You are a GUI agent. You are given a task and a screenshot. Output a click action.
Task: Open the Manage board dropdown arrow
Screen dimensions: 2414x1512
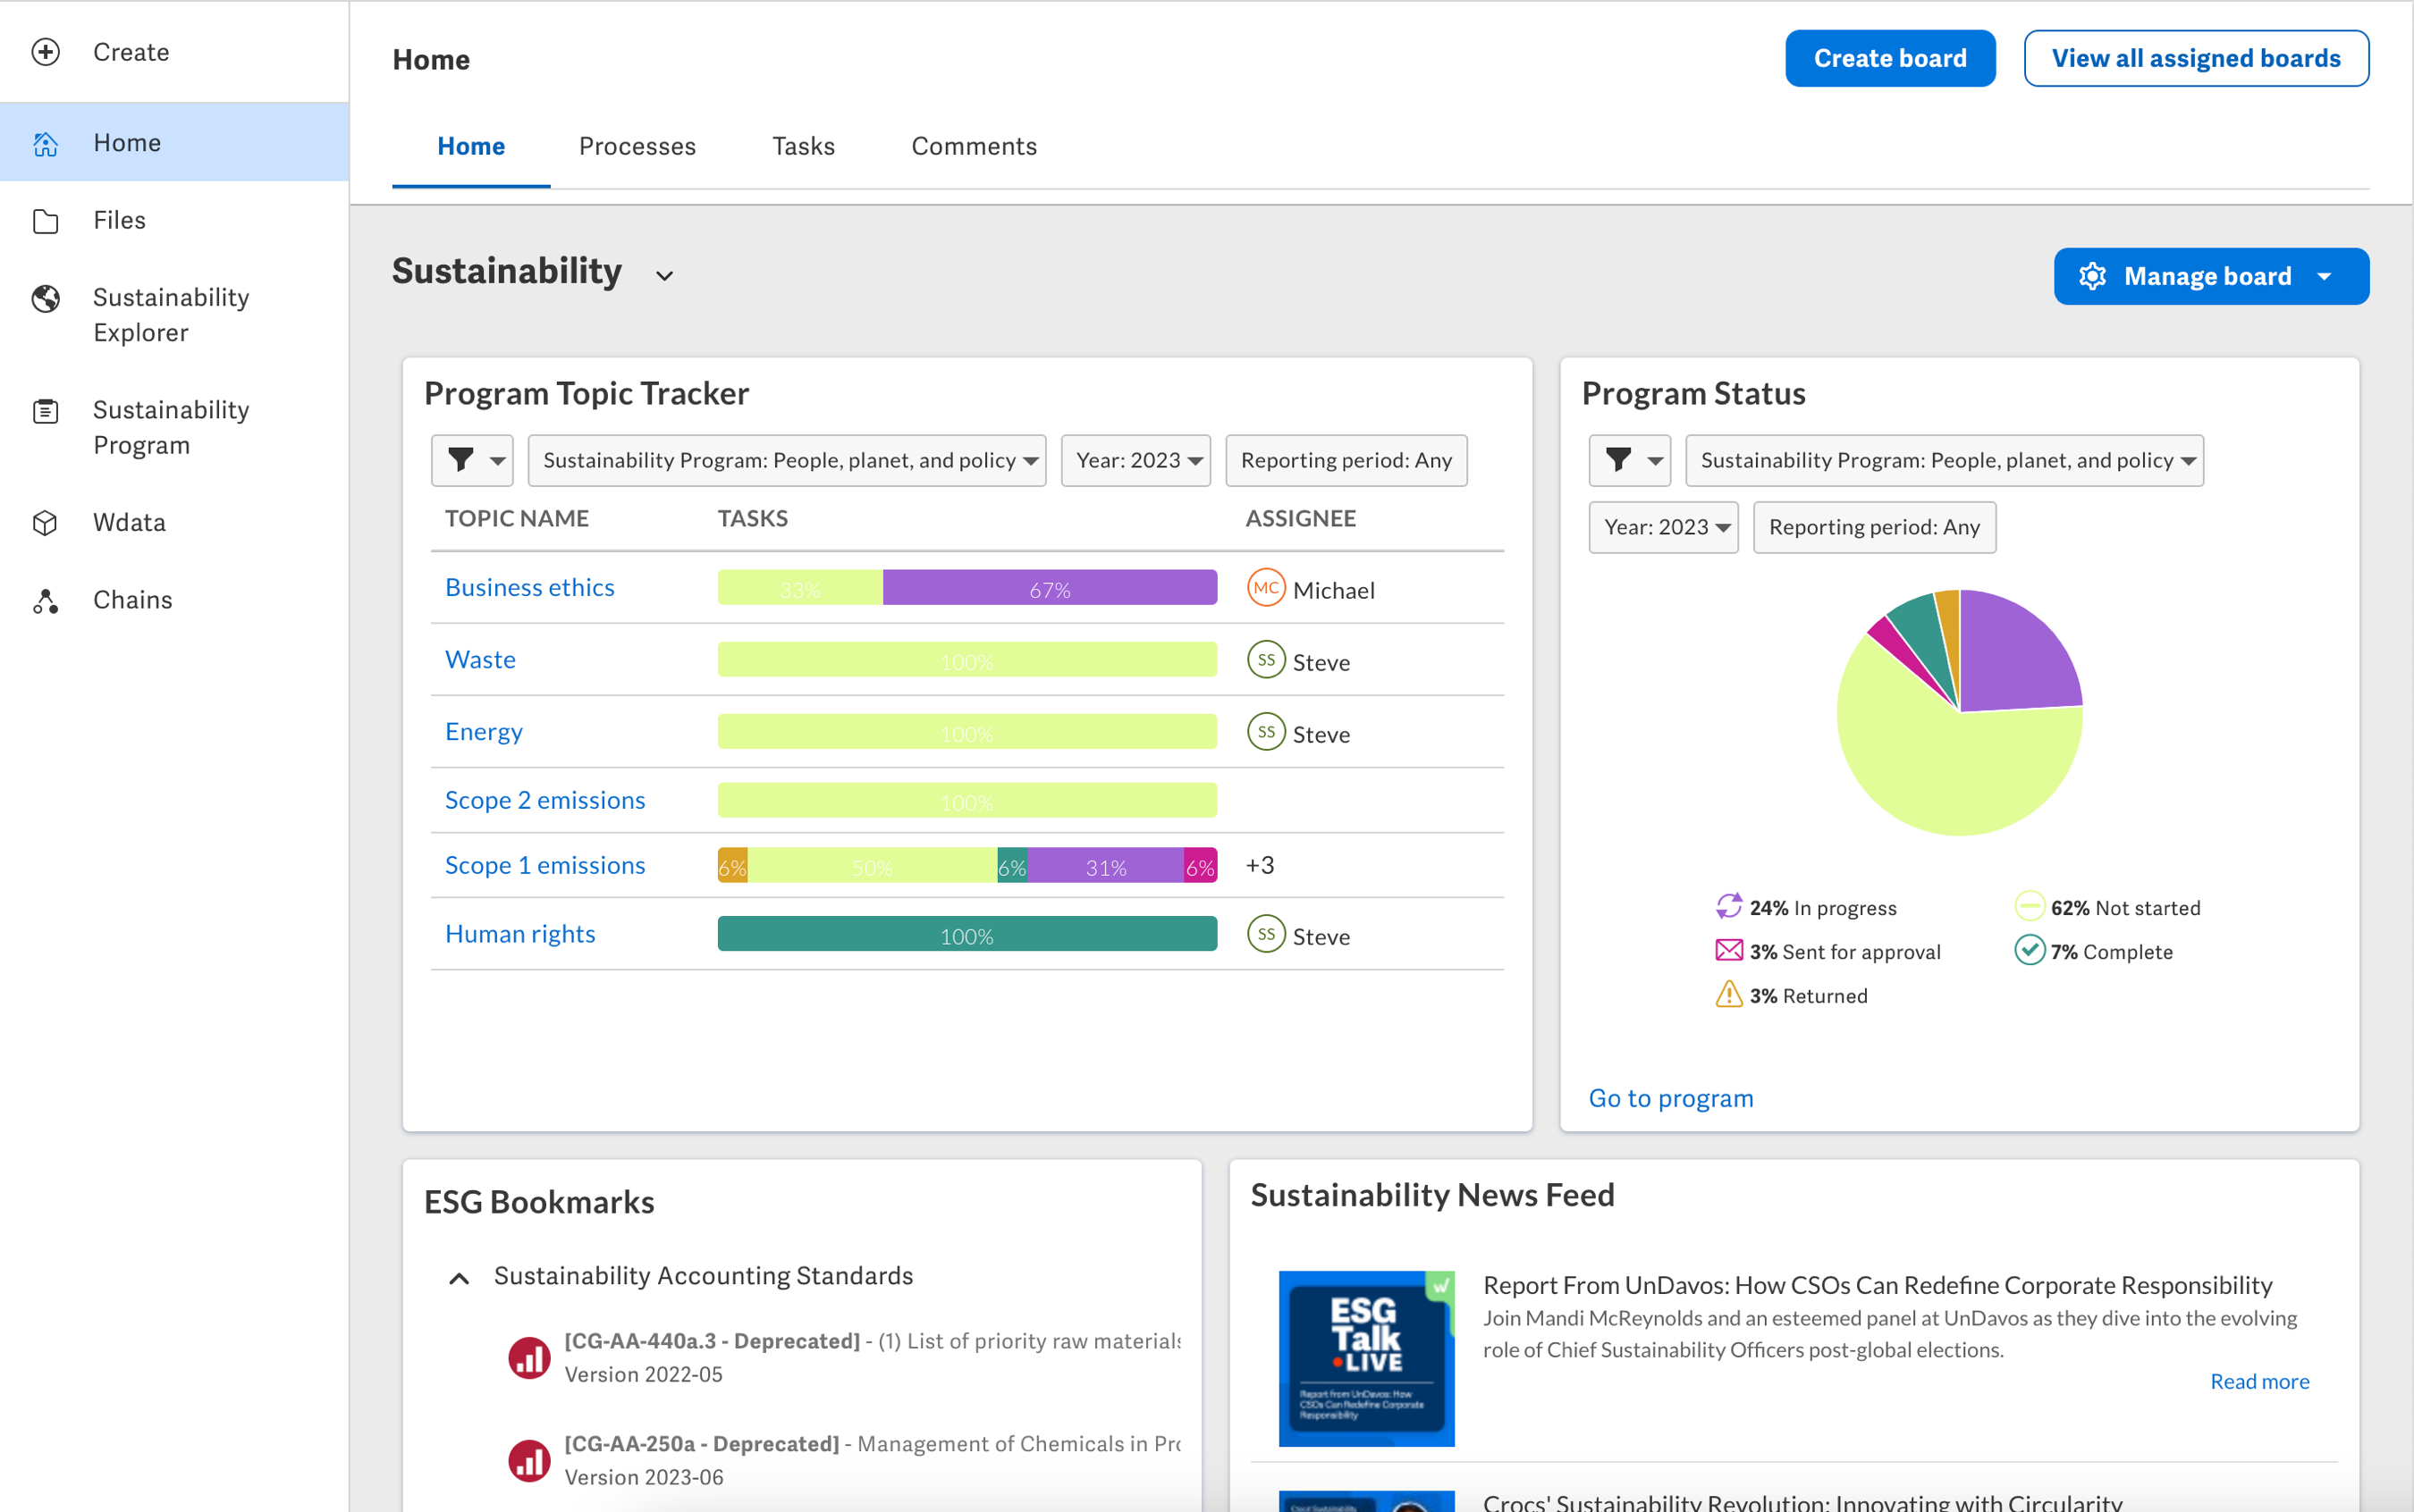point(2324,277)
